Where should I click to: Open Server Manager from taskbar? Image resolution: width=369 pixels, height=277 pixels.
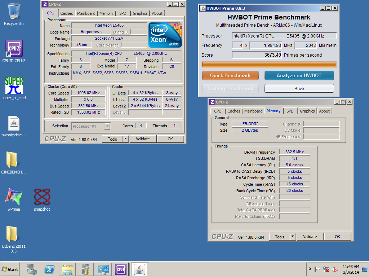point(32,269)
